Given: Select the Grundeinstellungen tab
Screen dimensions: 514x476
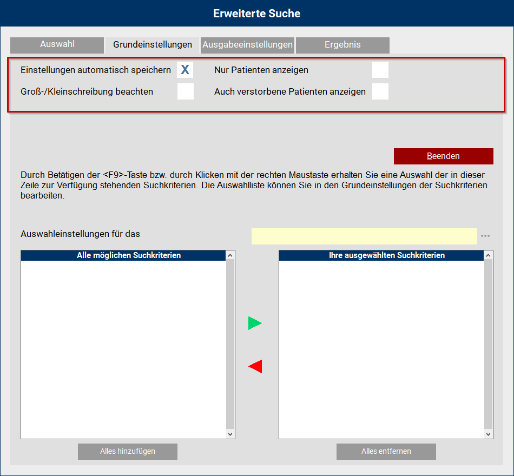Looking at the screenshot, I should [x=152, y=45].
